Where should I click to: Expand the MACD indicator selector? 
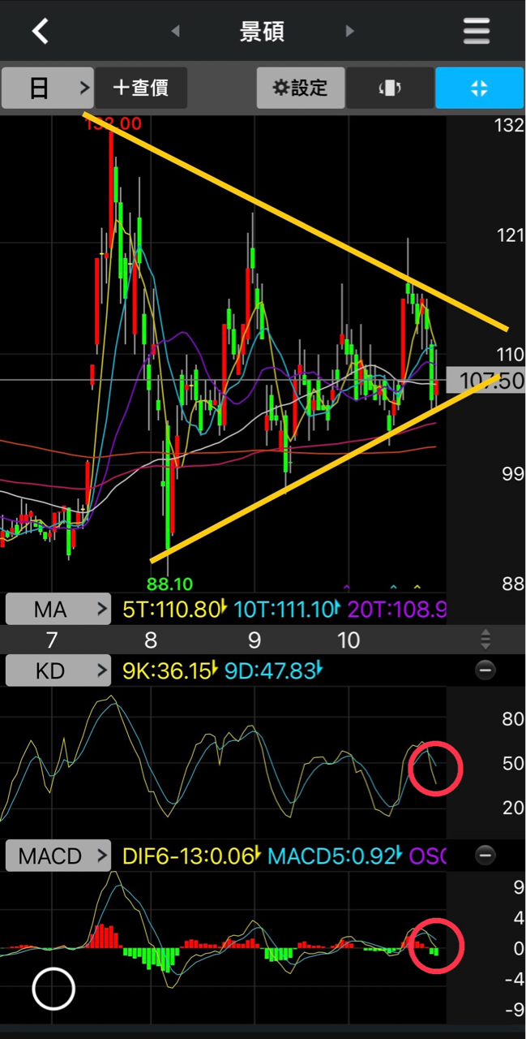click(58, 856)
